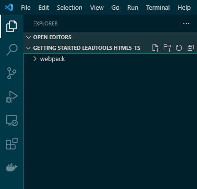Open the Run menu
The width and height of the screenshot is (197, 189).
click(x=132, y=8)
